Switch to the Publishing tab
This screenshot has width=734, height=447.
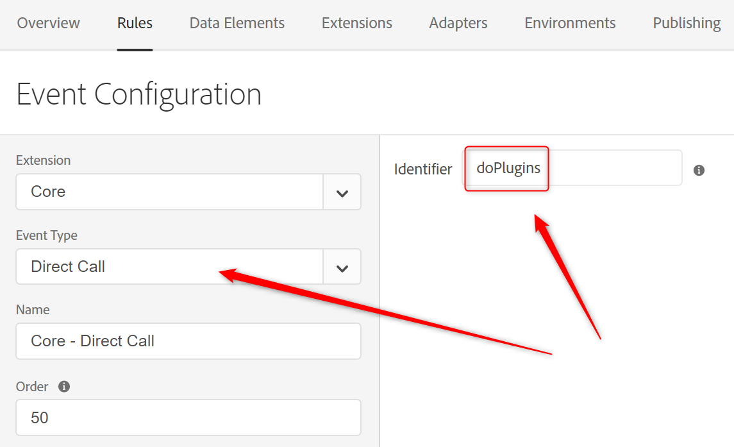point(687,23)
